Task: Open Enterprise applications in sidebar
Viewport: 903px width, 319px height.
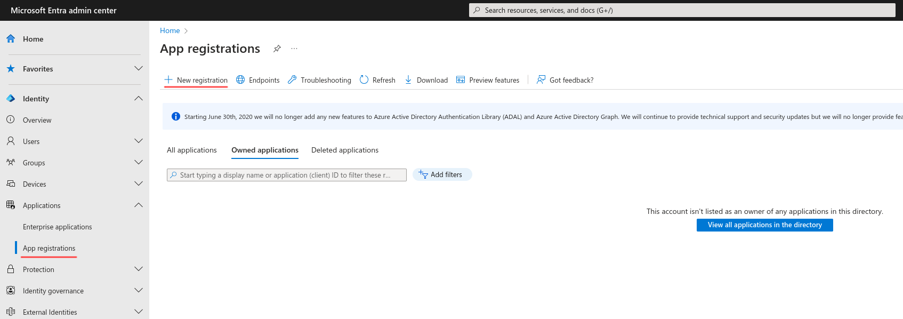Action: point(58,227)
